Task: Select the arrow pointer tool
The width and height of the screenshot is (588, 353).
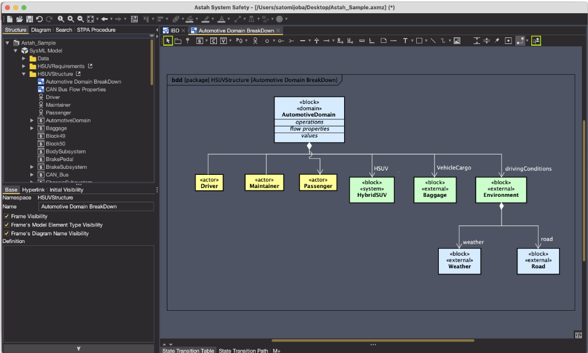Action: coord(169,41)
